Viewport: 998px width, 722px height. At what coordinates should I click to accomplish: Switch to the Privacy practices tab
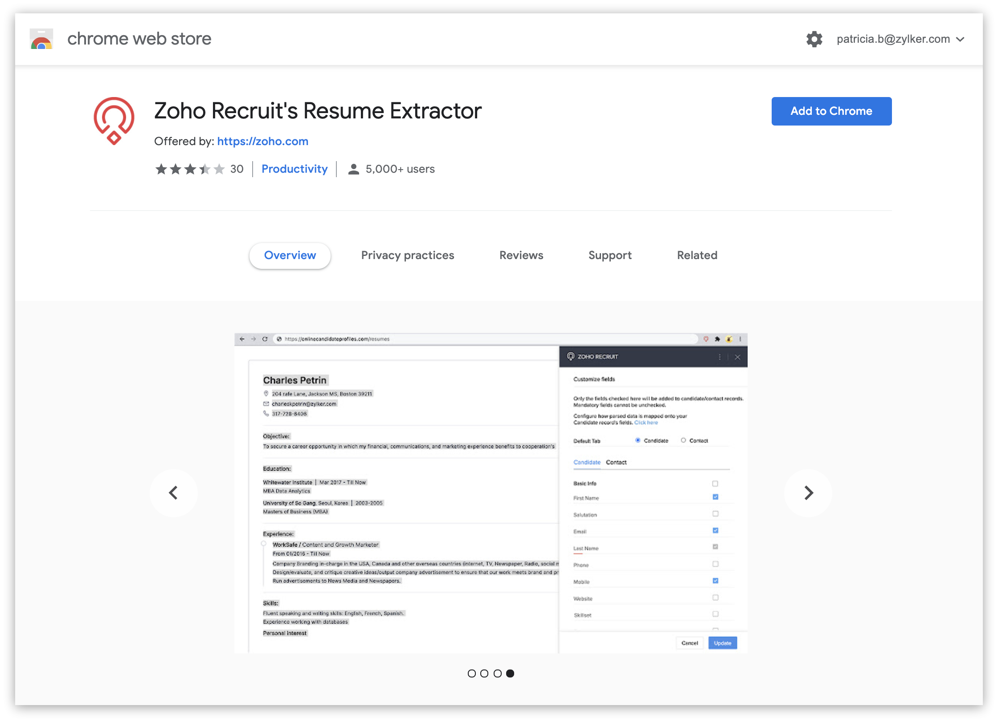click(407, 256)
